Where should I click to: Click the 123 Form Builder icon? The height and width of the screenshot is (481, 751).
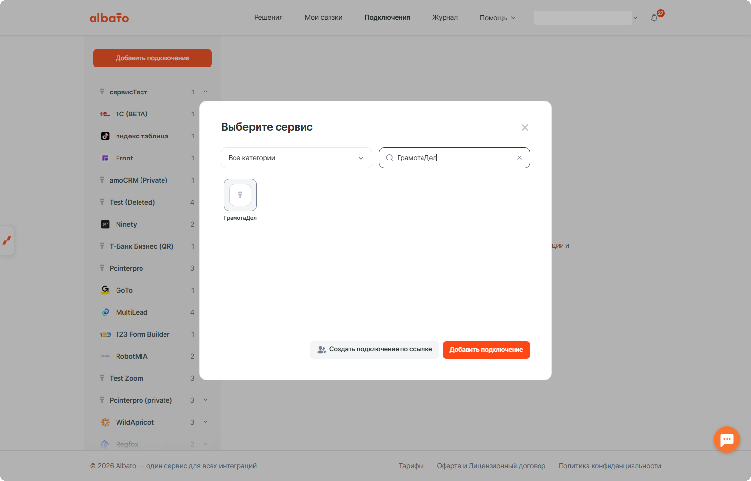click(105, 334)
